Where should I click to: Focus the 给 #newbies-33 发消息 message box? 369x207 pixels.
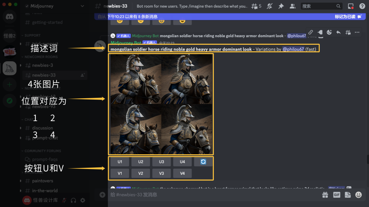(x=212, y=195)
